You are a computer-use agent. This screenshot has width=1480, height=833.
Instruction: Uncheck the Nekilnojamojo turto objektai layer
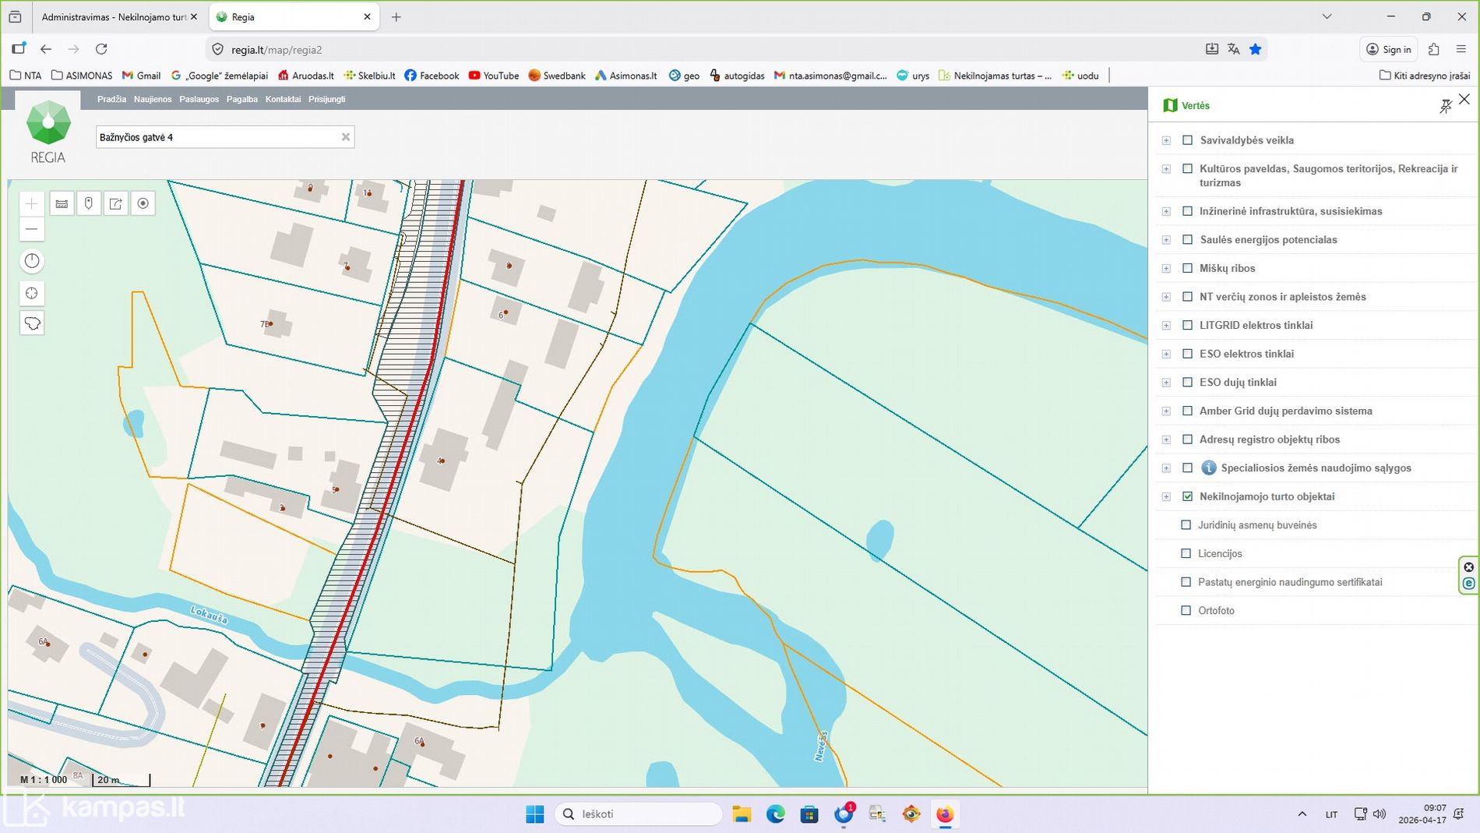pyautogui.click(x=1187, y=496)
